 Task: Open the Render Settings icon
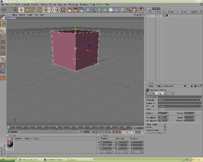tap(81, 10)
